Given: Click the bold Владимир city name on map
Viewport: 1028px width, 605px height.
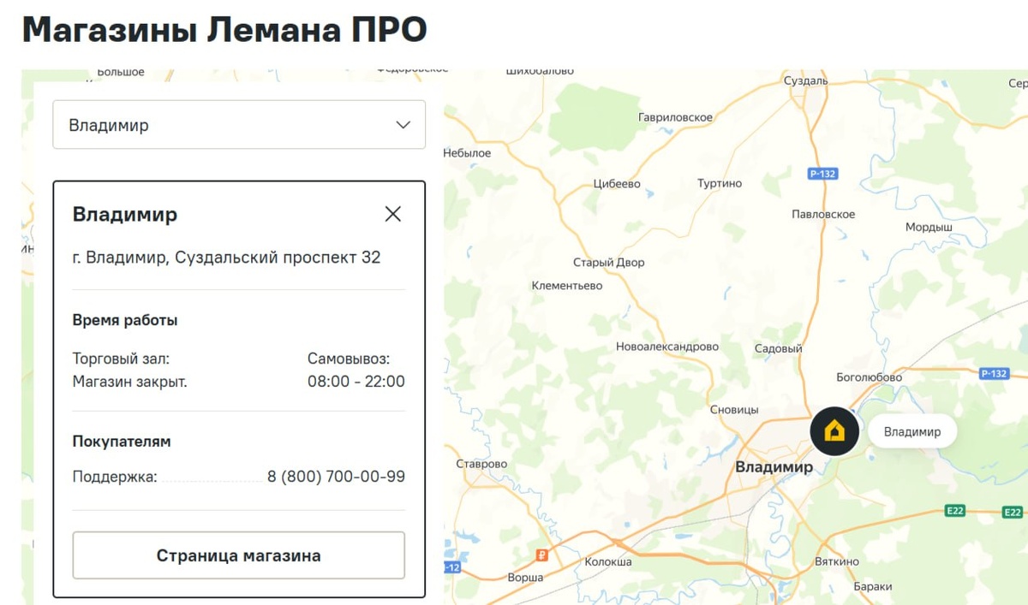Looking at the screenshot, I should coord(774,467).
